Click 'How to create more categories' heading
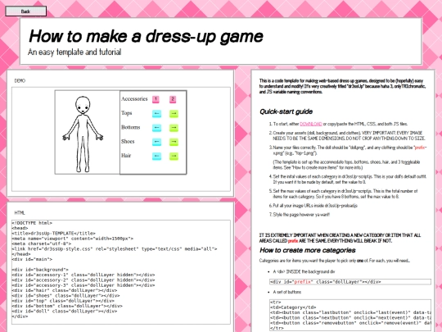This screenshot has height=332, width=442. (307, 250)
